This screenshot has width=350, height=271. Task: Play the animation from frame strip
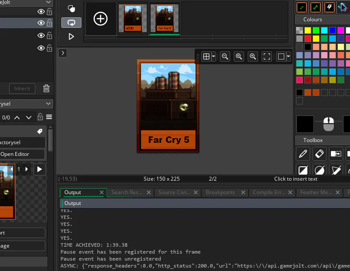click(71, 36)
